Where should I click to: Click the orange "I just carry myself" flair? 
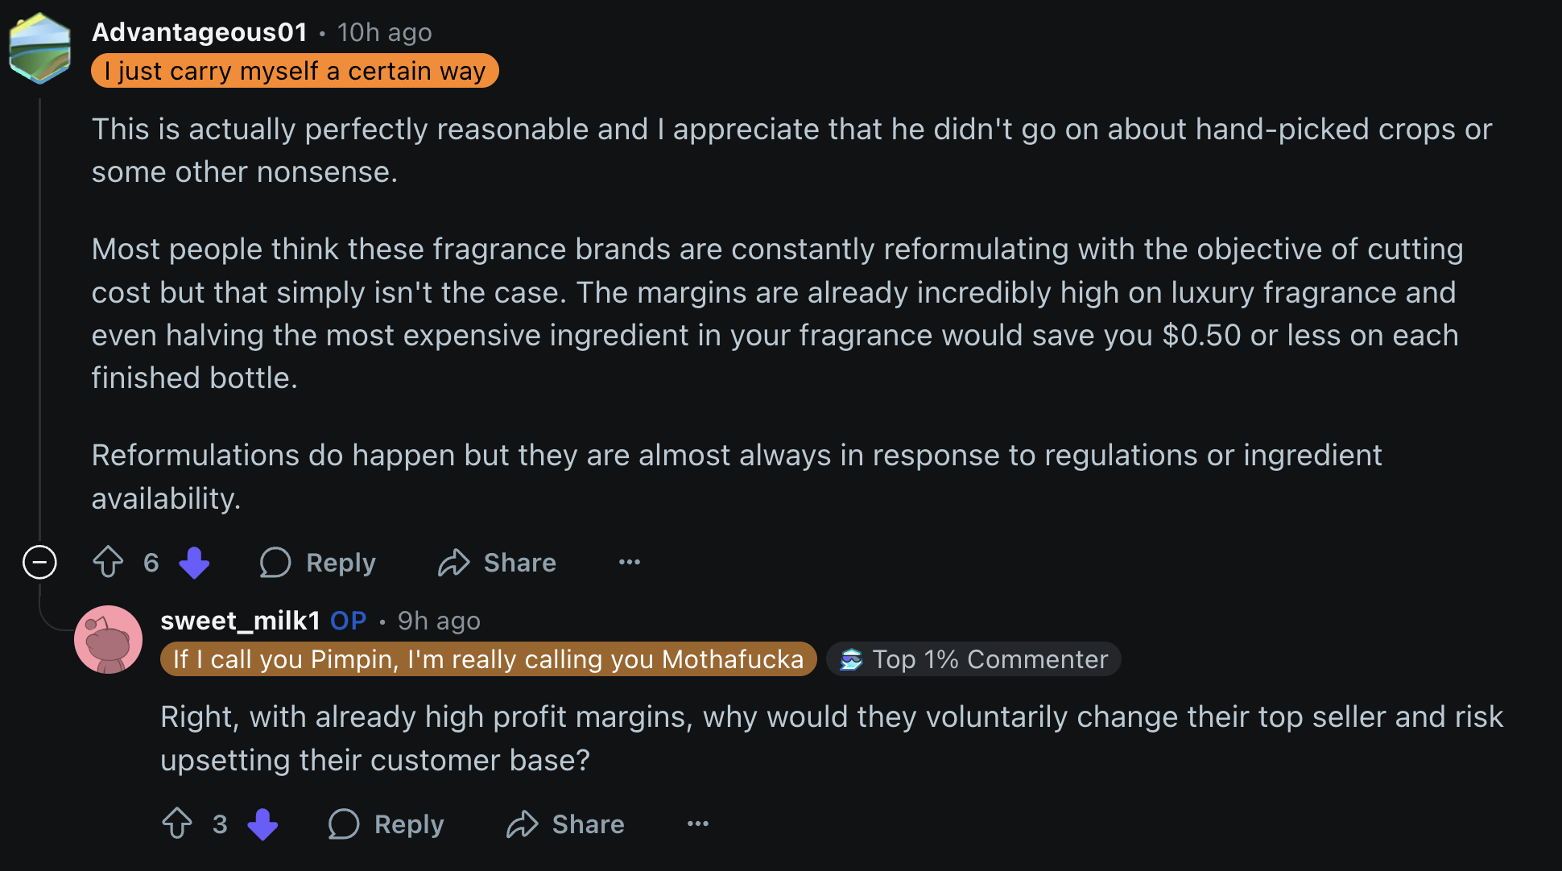[x=295, y=71]
